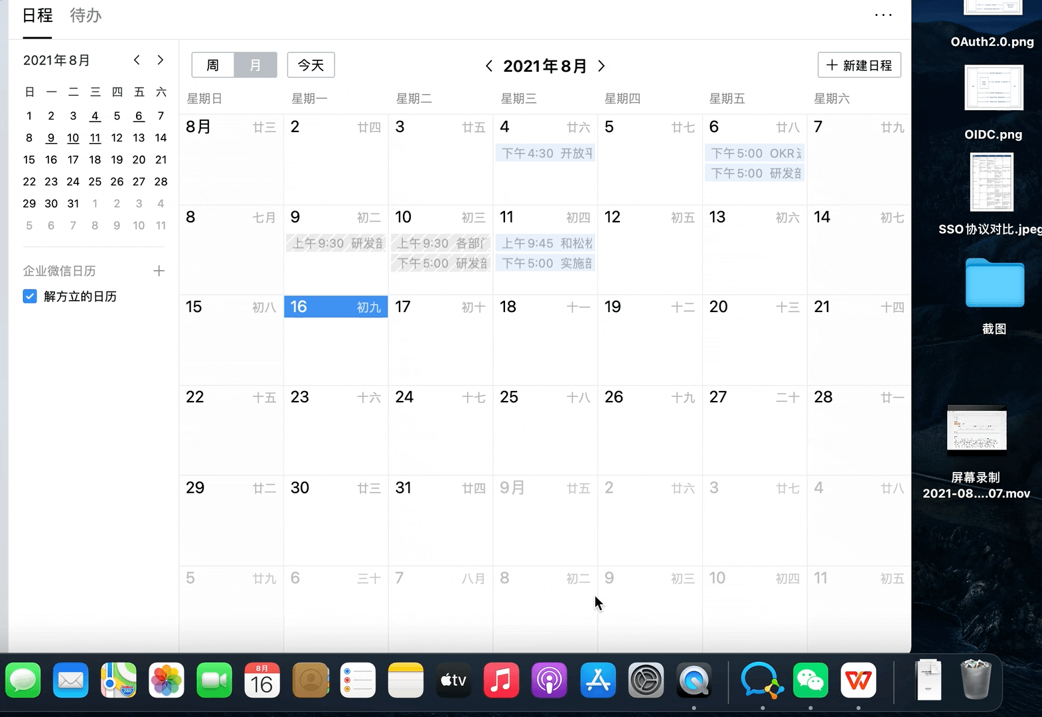The height and width of the screenshot is (717, 1042).
Task: Open the more options ellipsis menu
Action: point(883,15)
